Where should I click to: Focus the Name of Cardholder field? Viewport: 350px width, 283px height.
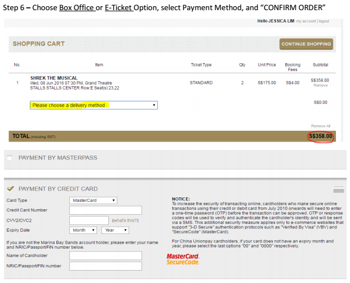tap(105, 255)
